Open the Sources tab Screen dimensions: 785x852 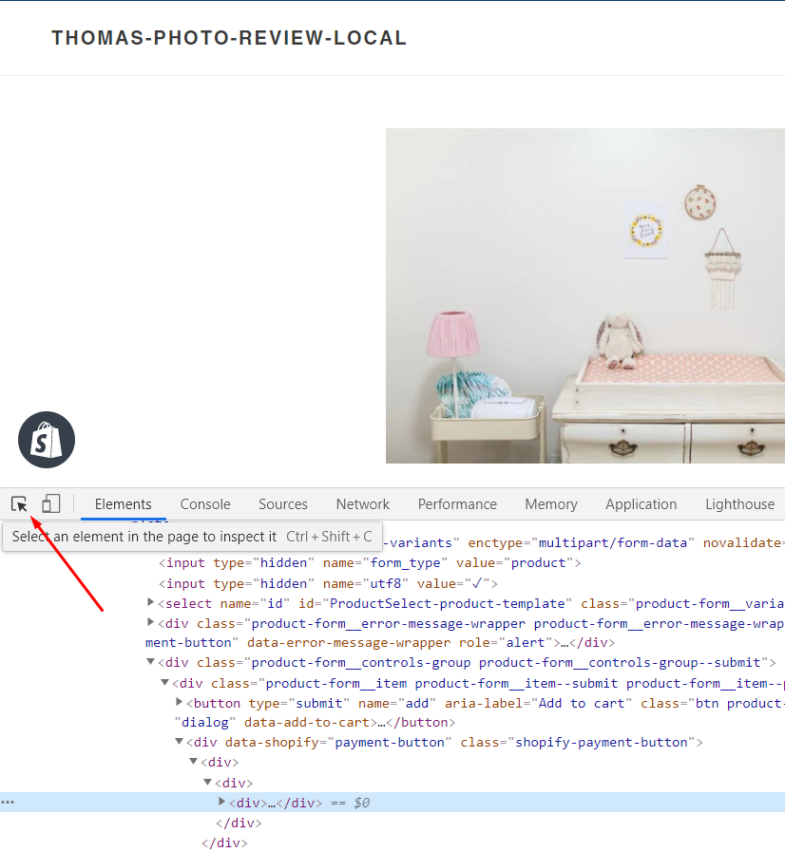pos(282,504)
